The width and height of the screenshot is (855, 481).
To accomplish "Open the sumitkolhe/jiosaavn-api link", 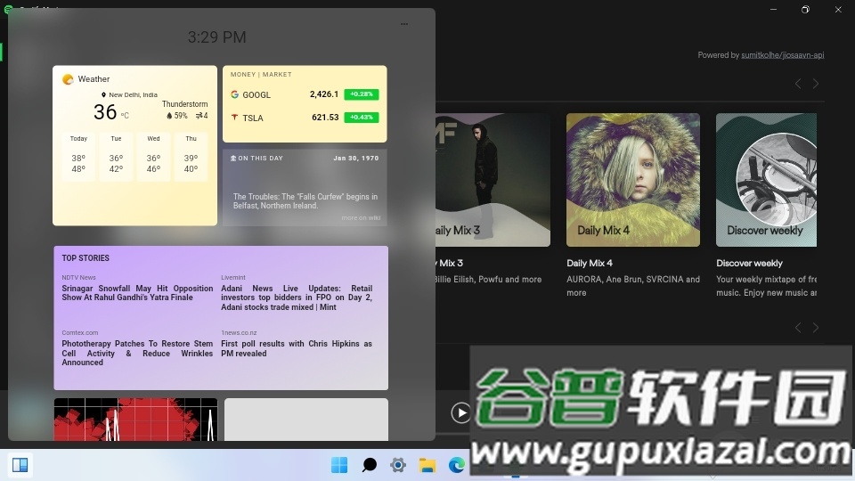I will click(x=783, y=55).
